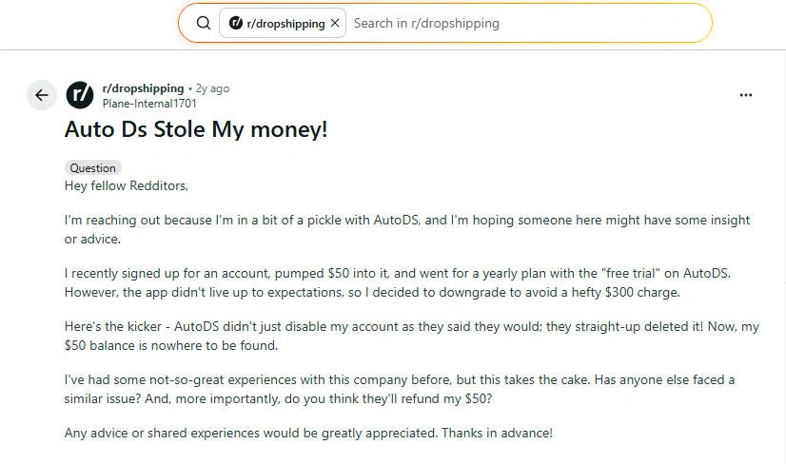Open the three-dot post options menu
Viewport: 786px width, 464px height.
click(745, 95)
